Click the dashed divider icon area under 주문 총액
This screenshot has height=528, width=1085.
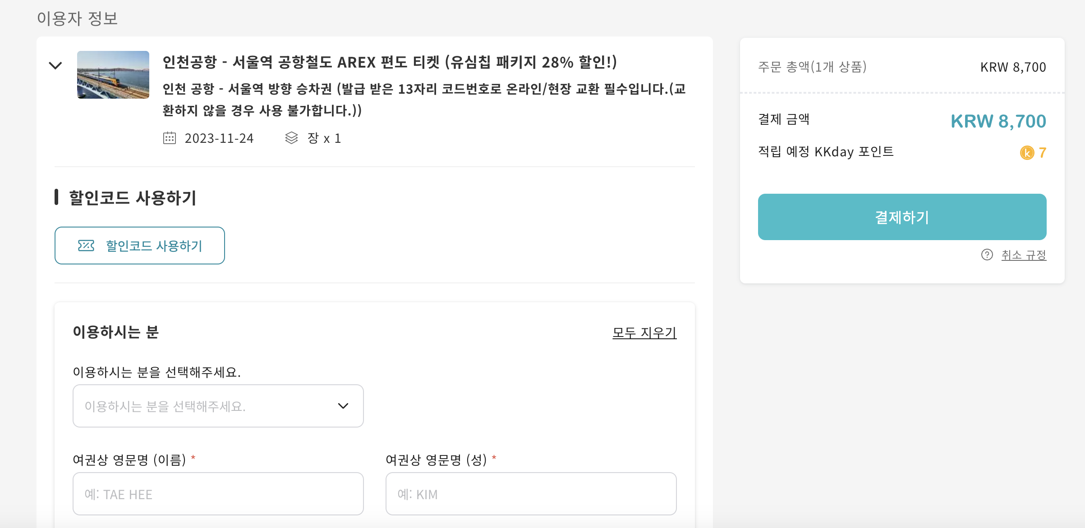[902, 92]
